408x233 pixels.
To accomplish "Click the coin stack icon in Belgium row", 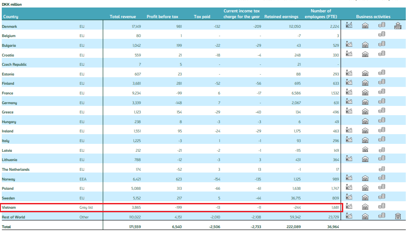I will 382,34.
